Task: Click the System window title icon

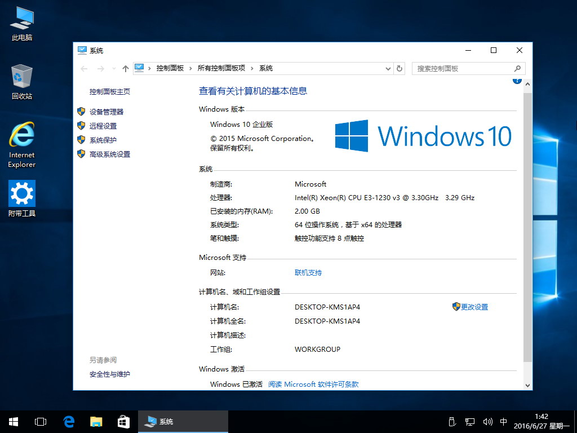Action: point(82,50)
